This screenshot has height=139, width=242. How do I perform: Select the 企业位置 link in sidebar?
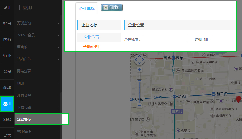[x=91, y=37]
